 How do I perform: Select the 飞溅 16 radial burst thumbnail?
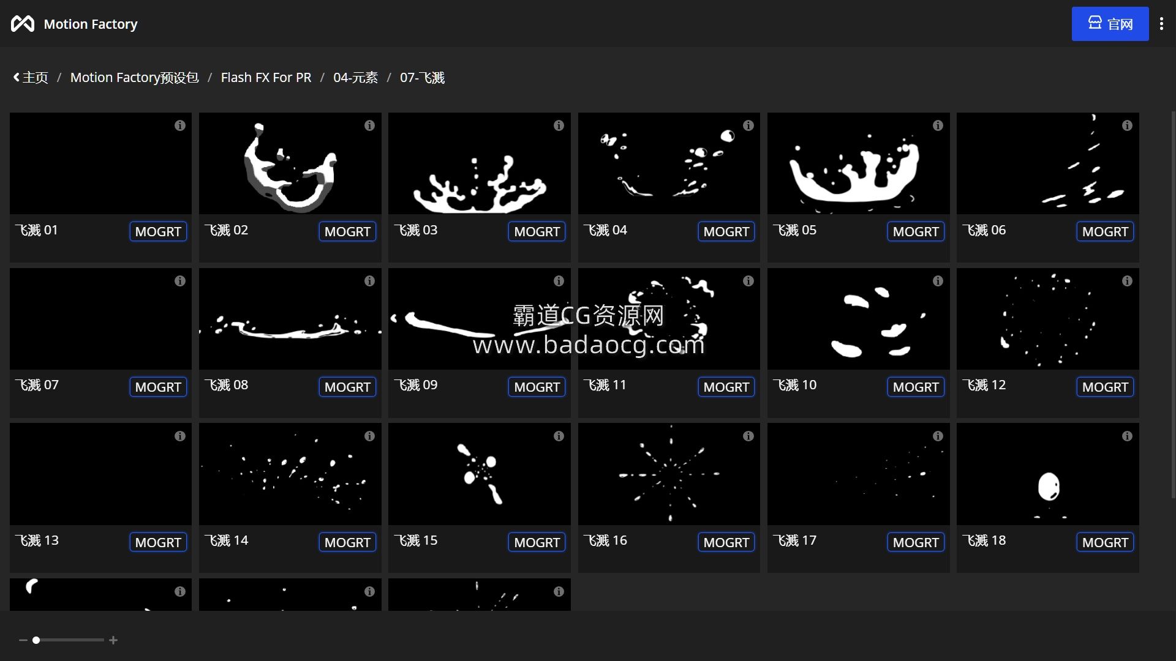tap(669, 474)
